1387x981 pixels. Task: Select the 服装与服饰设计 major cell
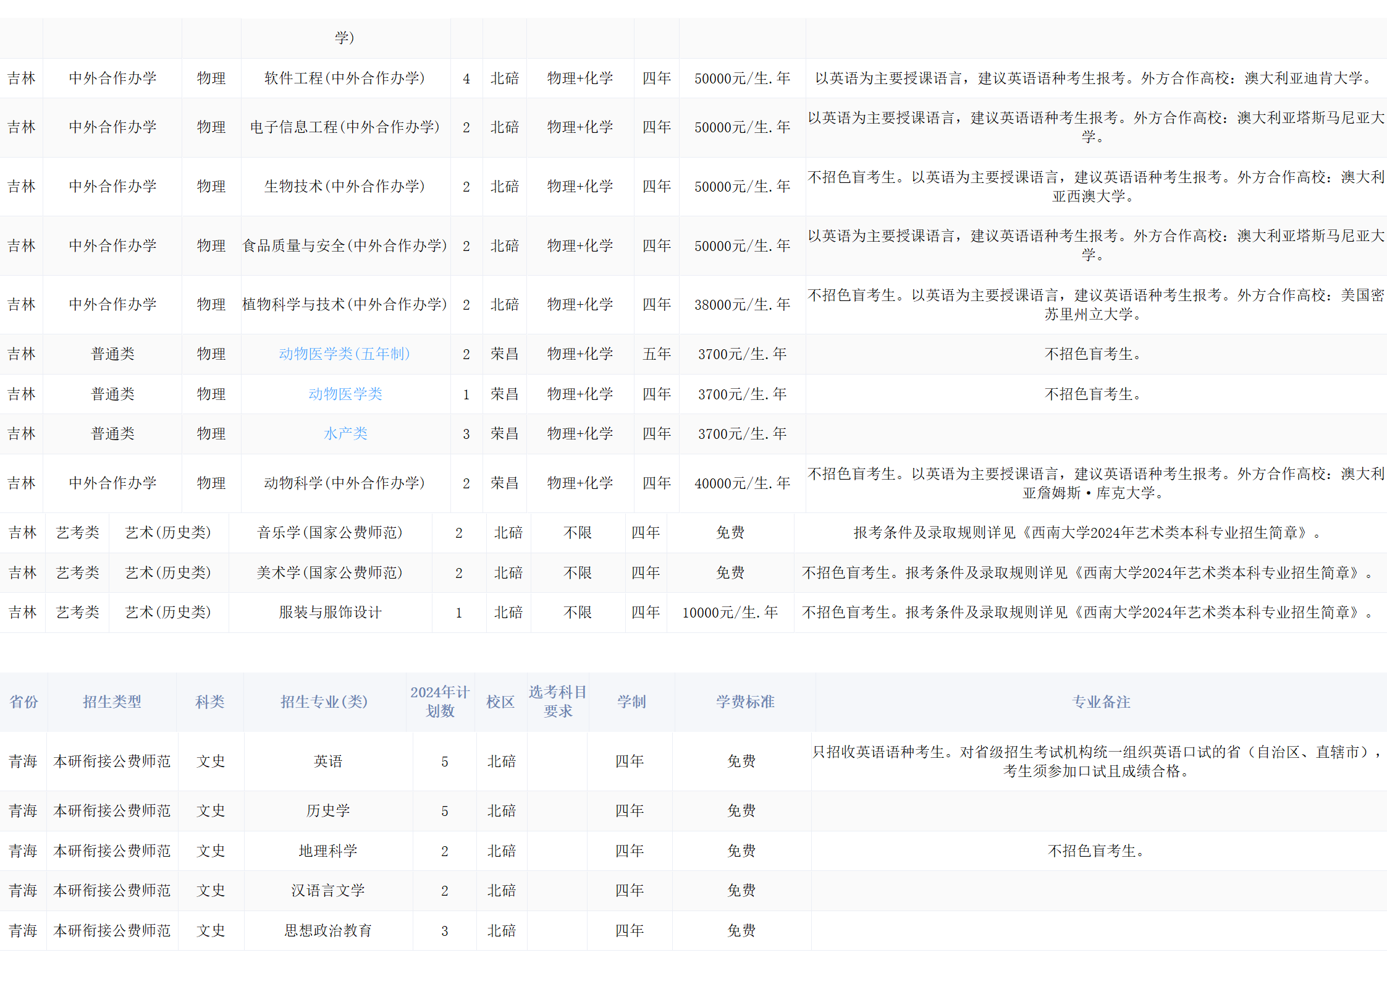click(329, 612)
